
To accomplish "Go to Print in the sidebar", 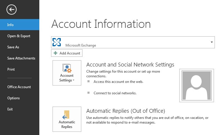I will pyautogui.click(x=11, y=69).
